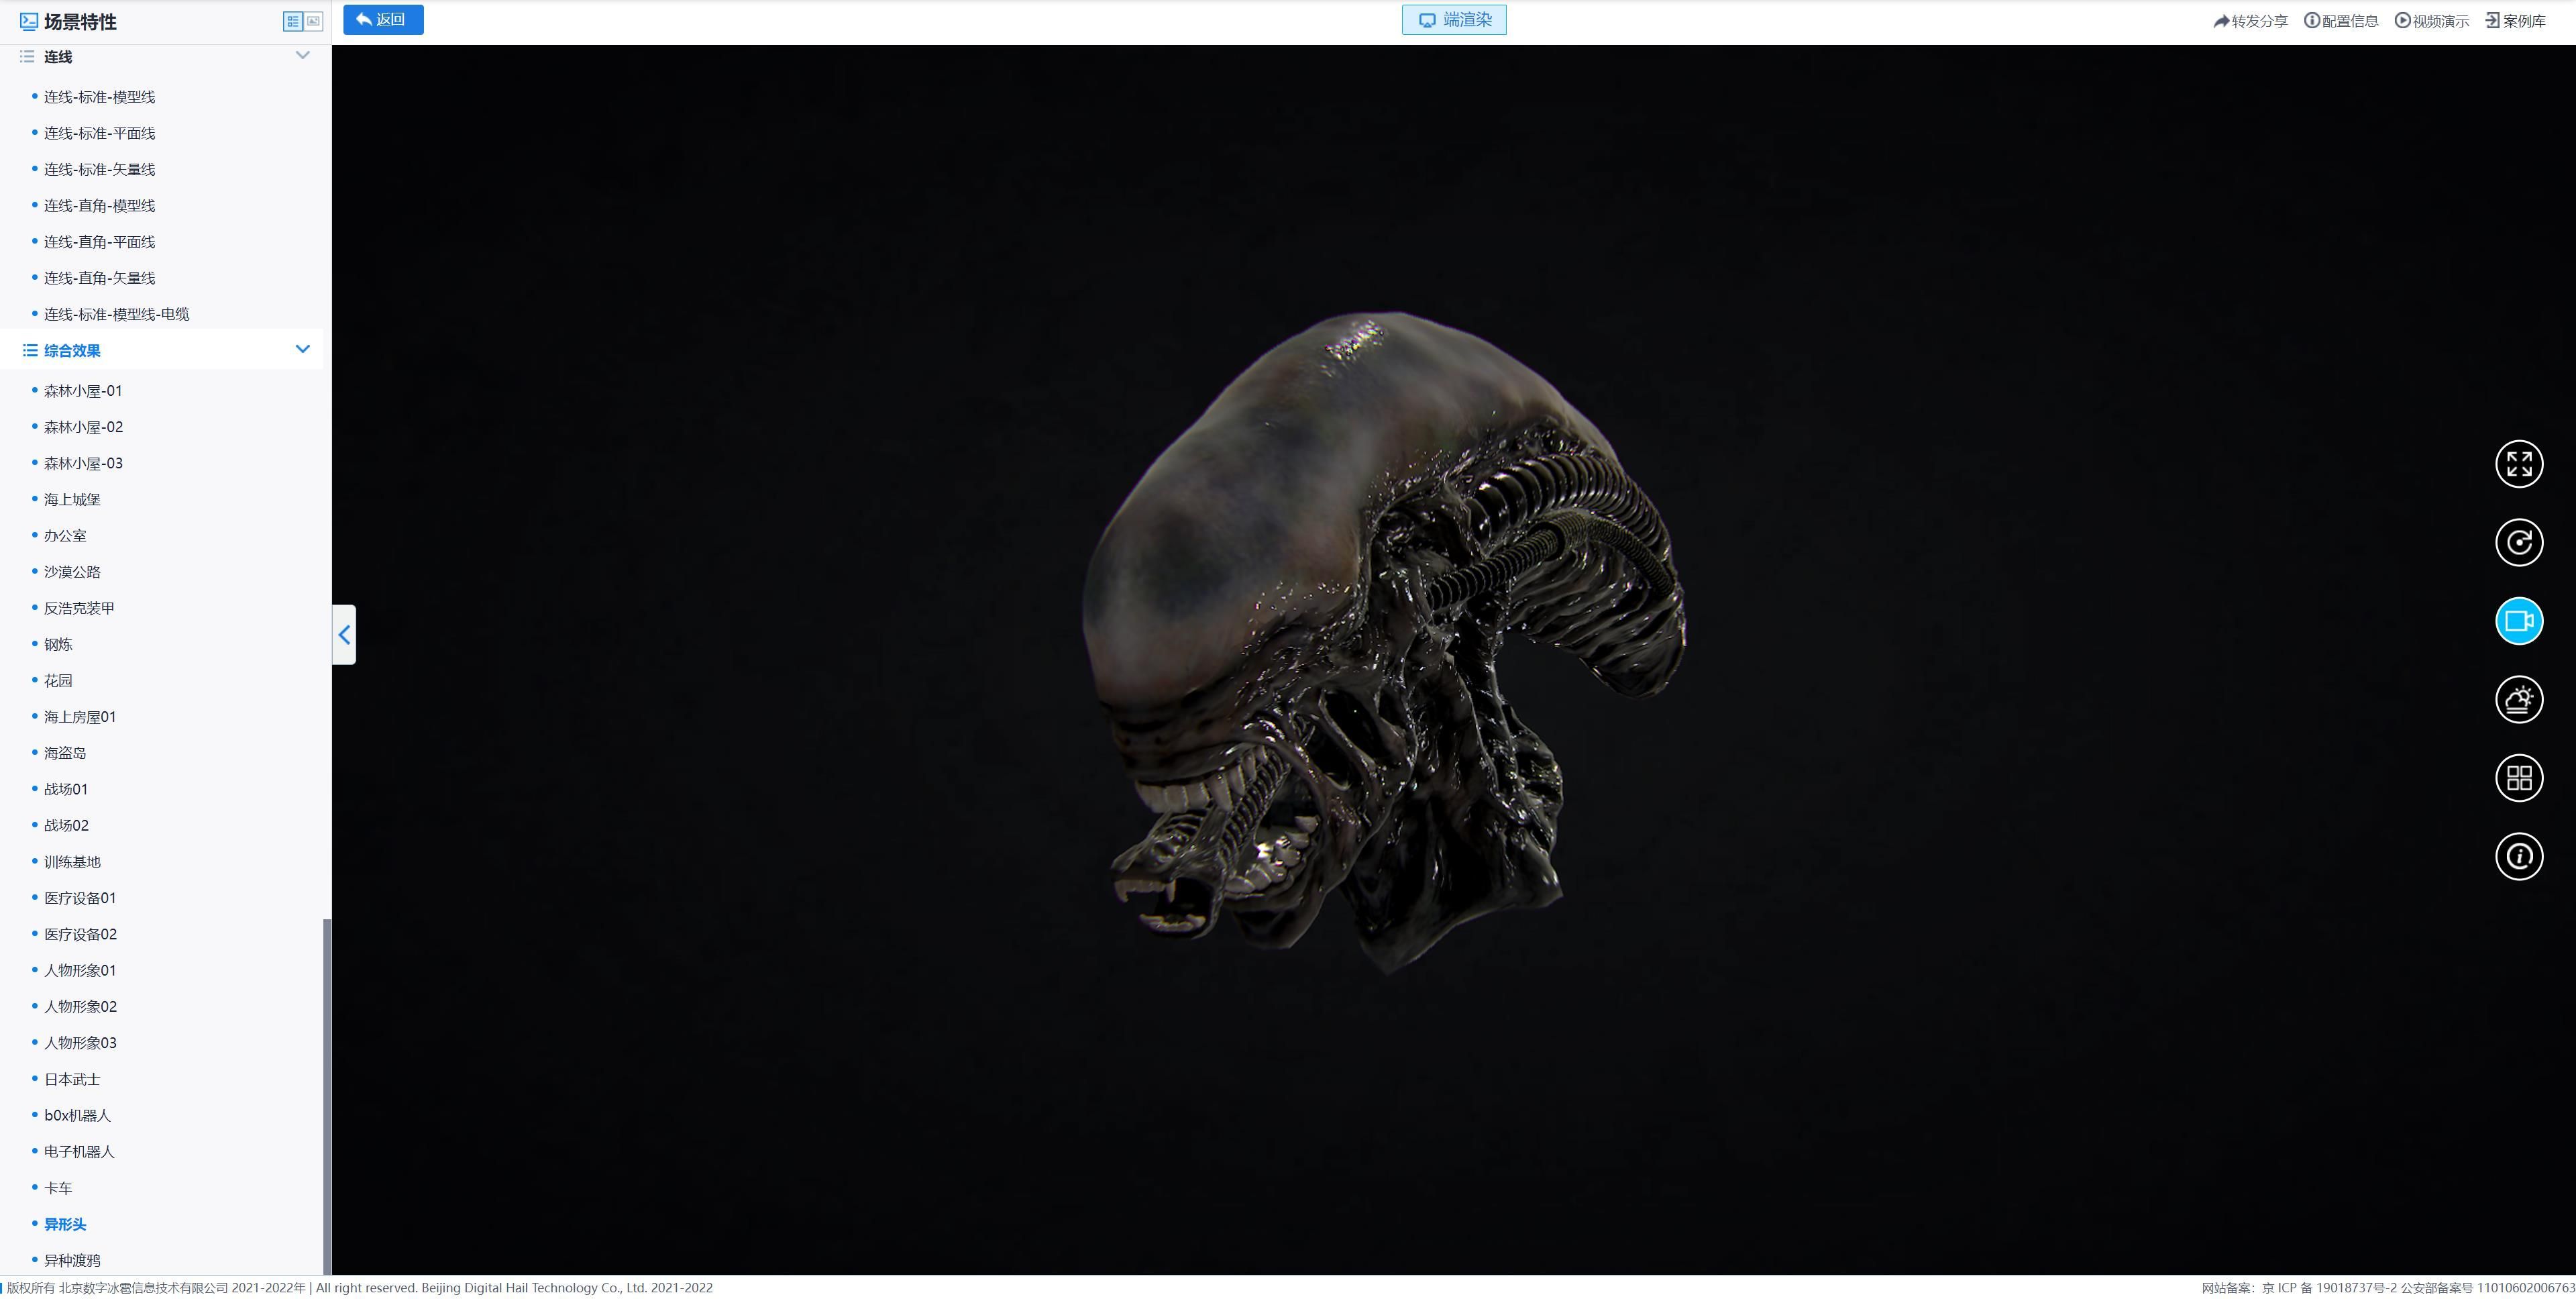The height and width of the screenshot is (1299, 2576).
Task: Click the 连线 section header
Action: pos(58,57)
